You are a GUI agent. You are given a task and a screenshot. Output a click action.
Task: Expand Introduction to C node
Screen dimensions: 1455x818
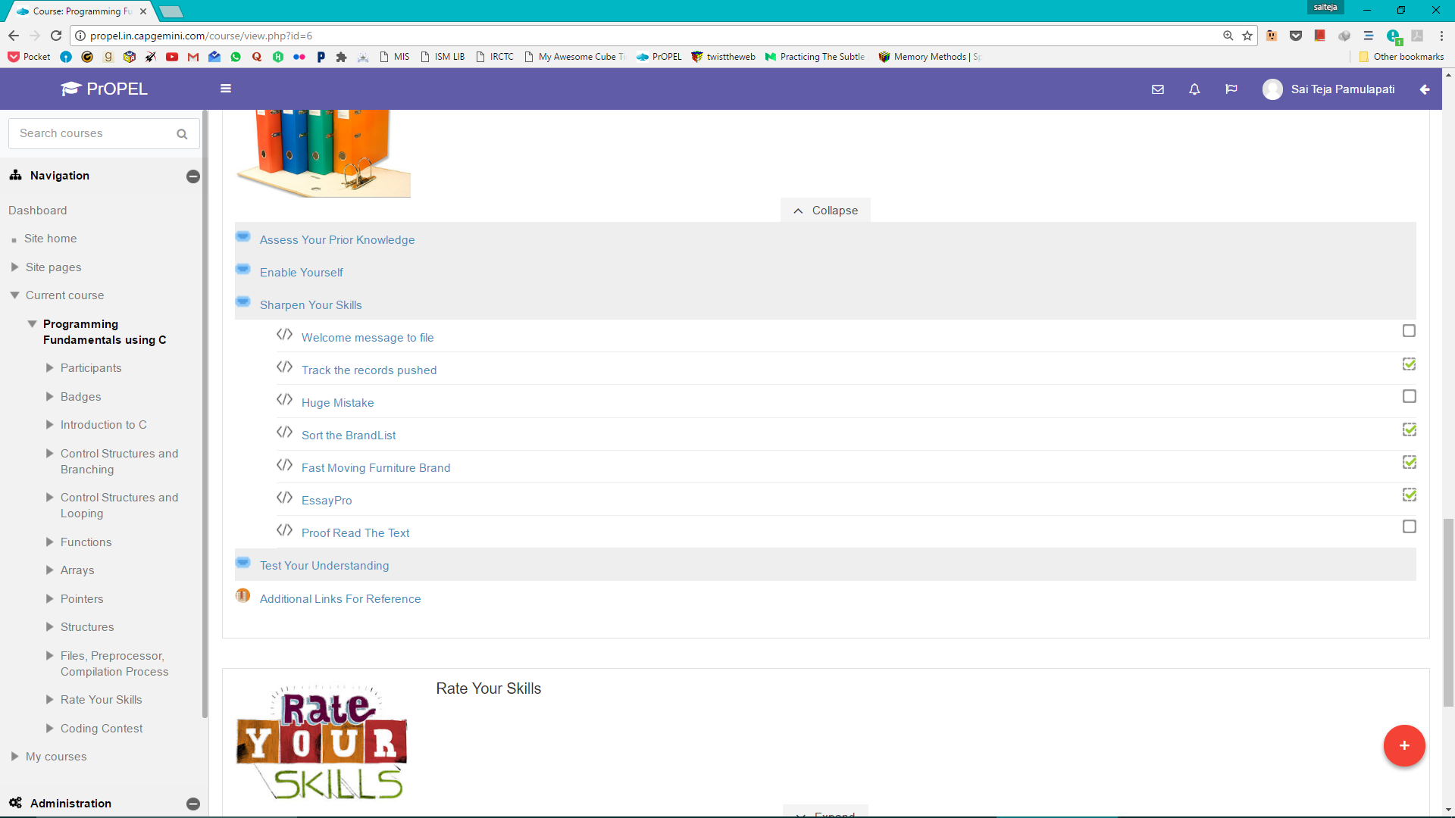tap(50, 425)
